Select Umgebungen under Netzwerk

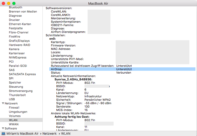(18, 112)
